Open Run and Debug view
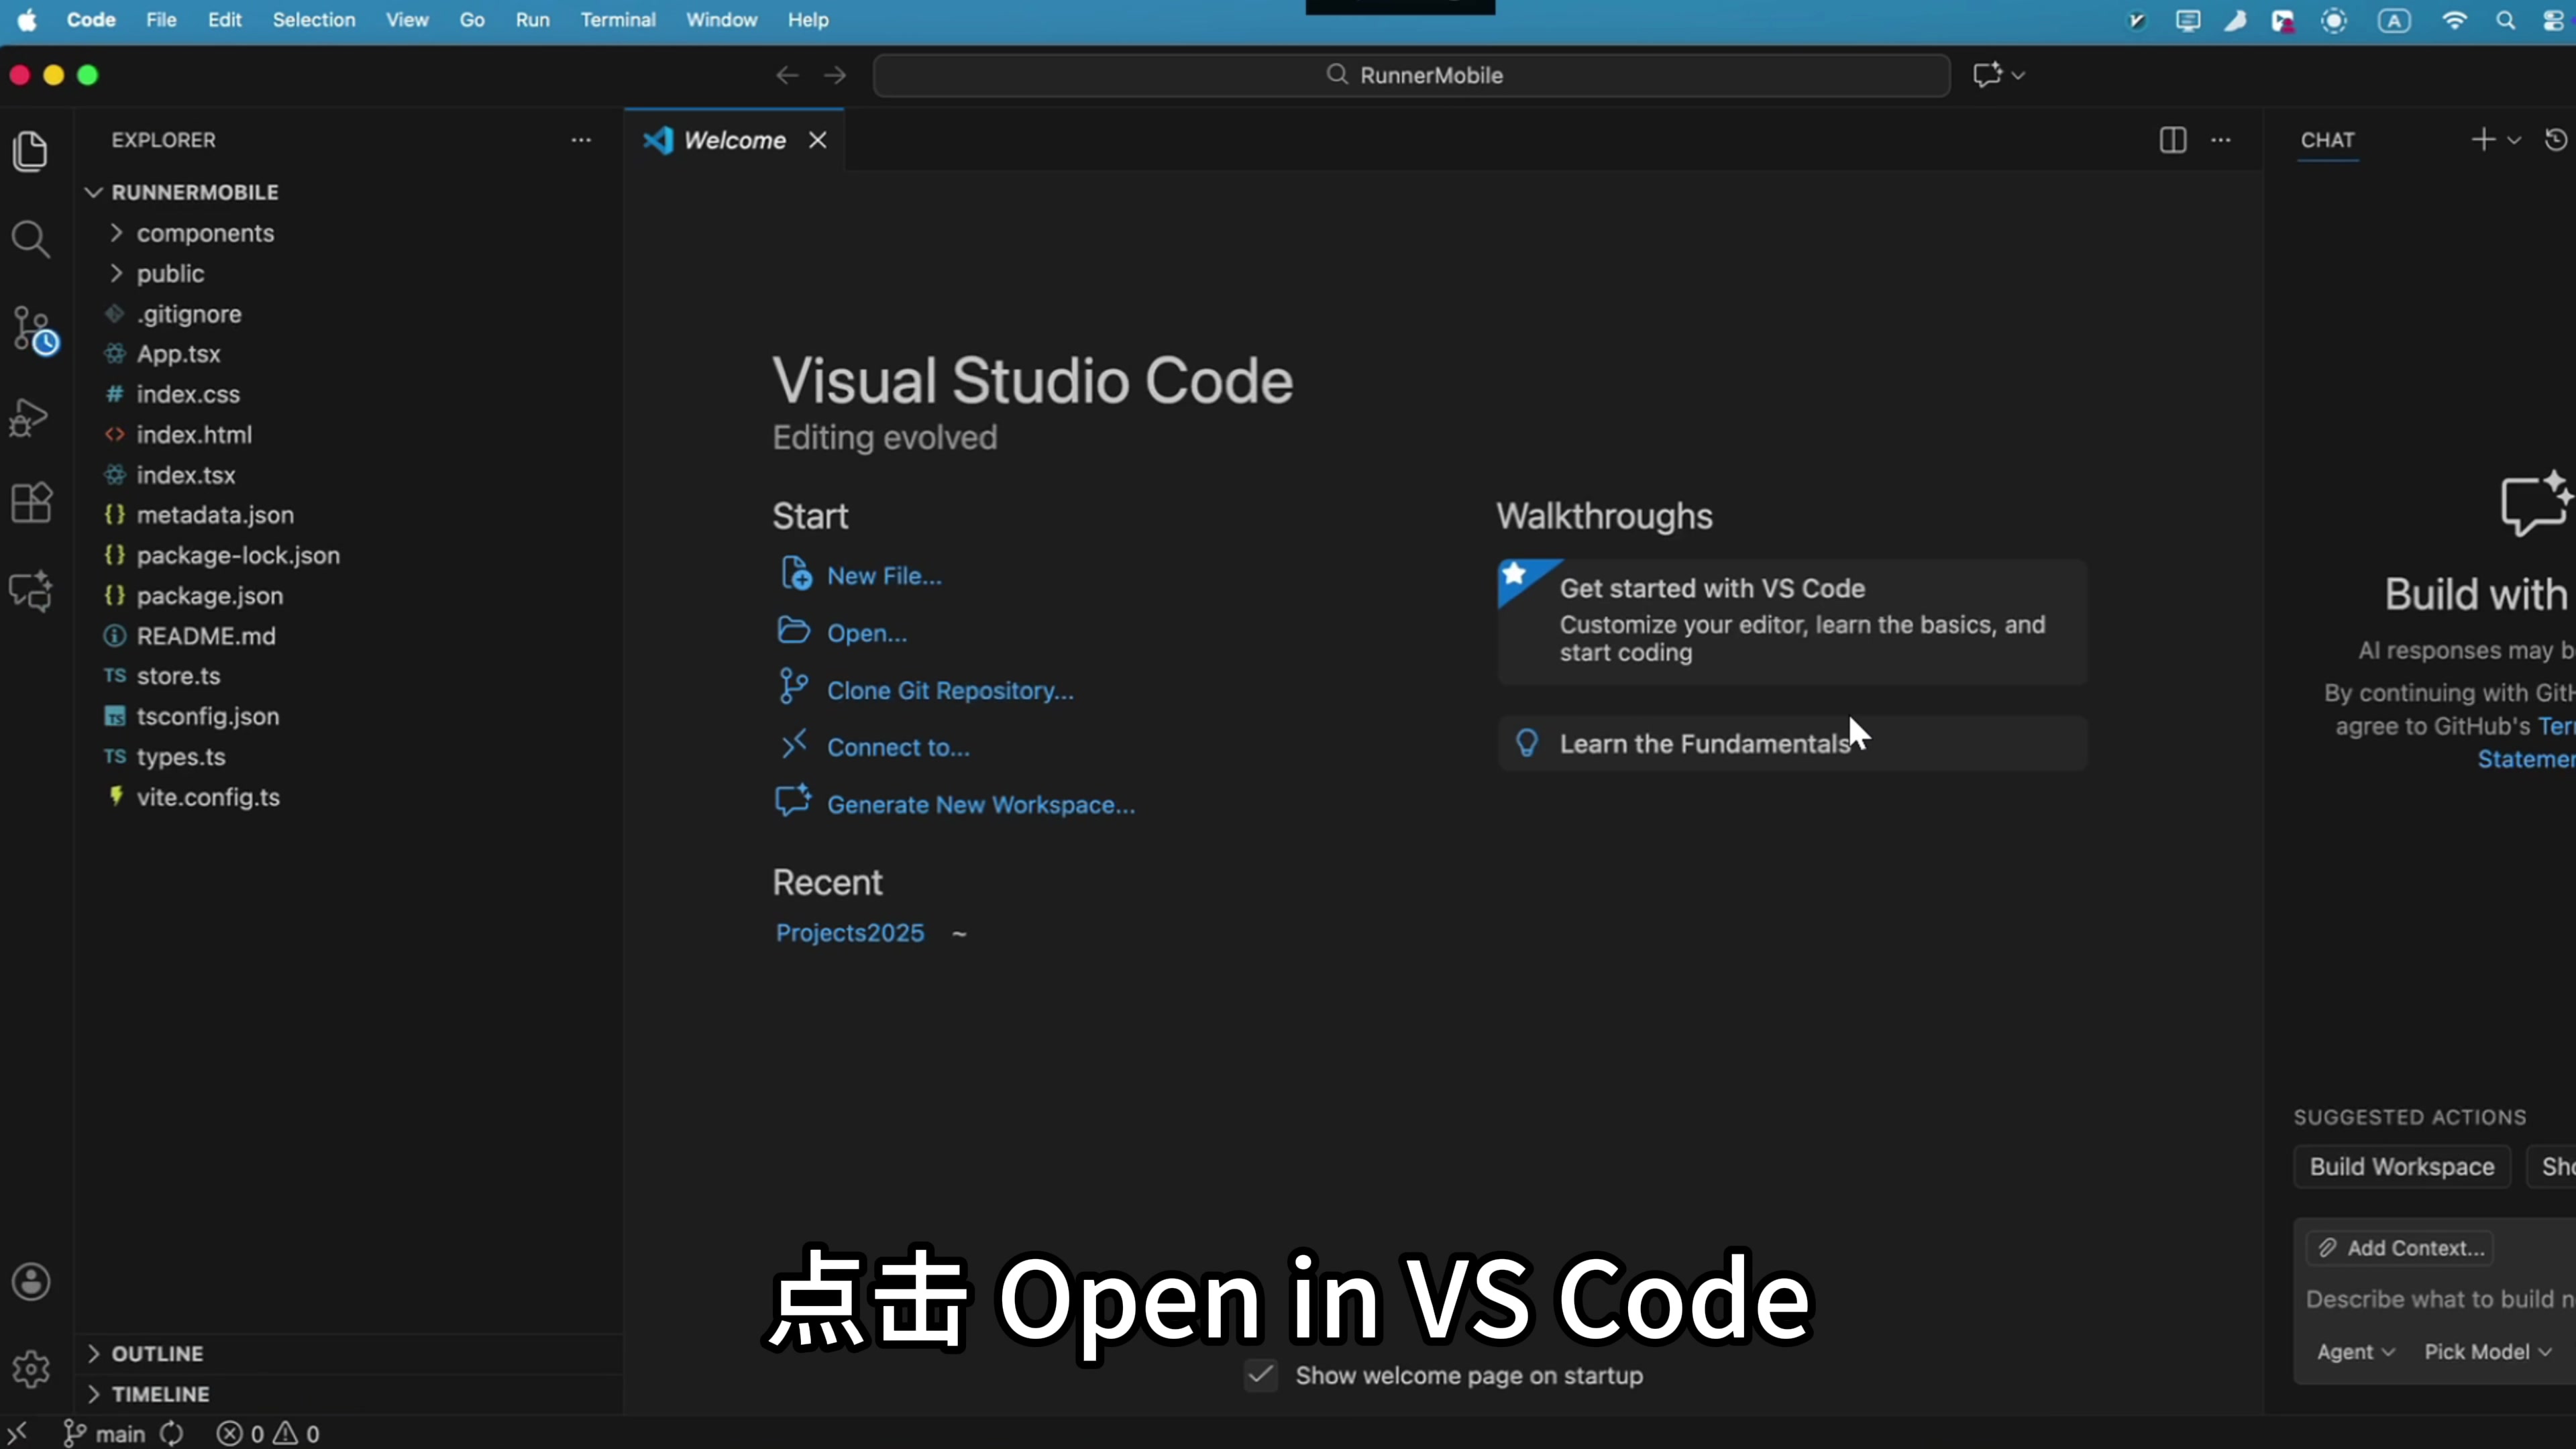 click(30, 417)
